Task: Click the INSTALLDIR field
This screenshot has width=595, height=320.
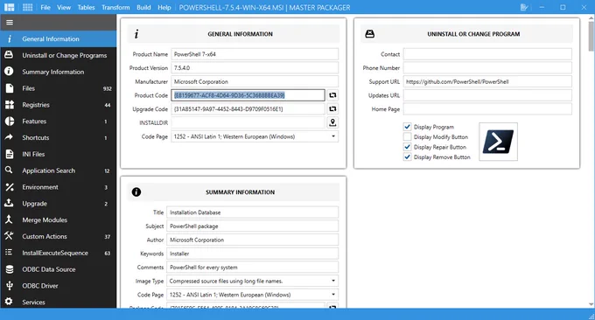Action: [x=248, y=122]
